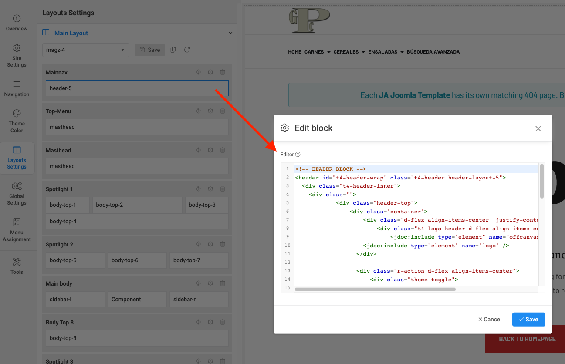Open settings gear for Spotlight 1 section

point(210,189)
